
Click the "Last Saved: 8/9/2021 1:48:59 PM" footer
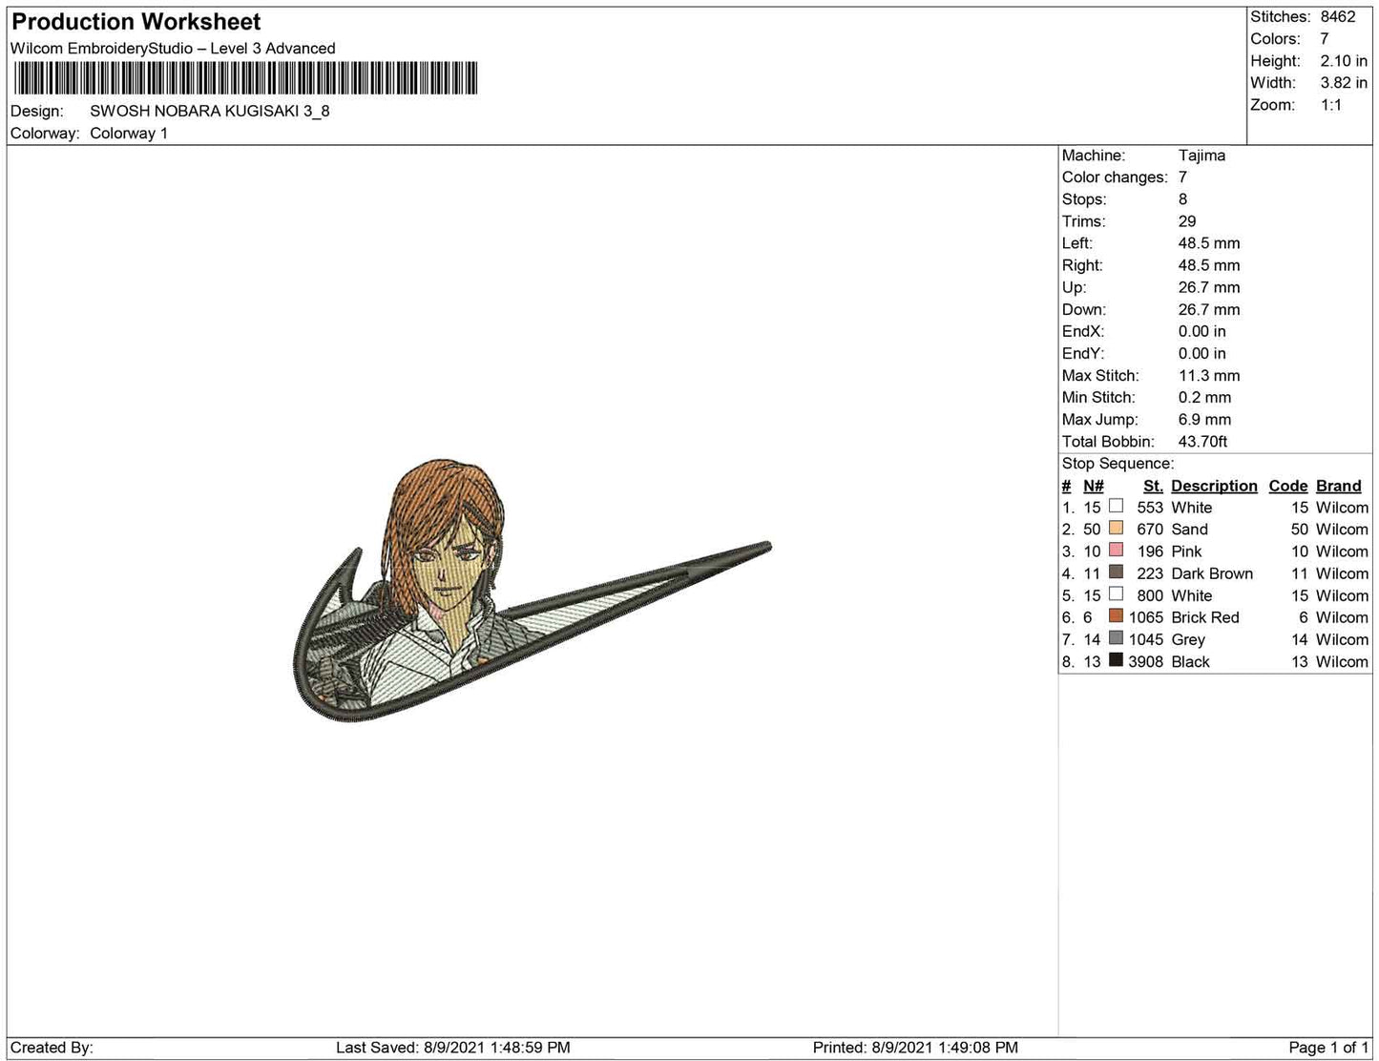pos(453,1048)
